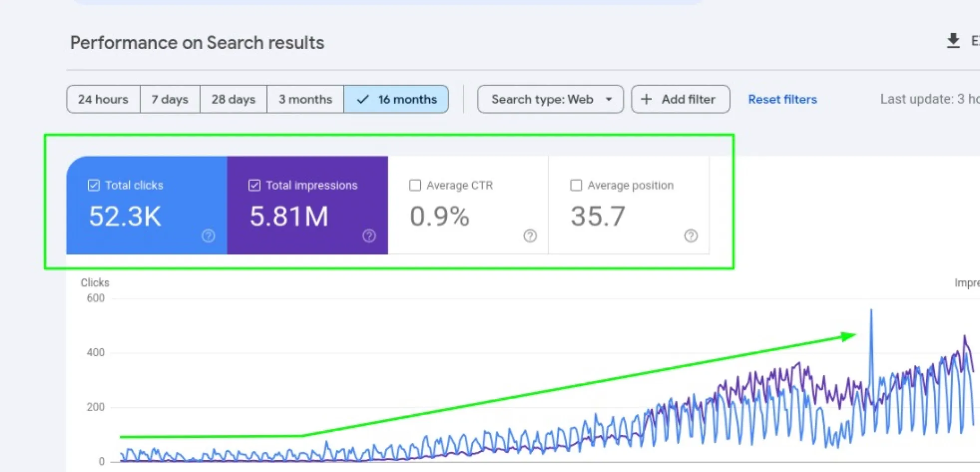980x472 pixels.
Task: Enable the Average CTR checkbox
Action: click(x=415, y=186)
